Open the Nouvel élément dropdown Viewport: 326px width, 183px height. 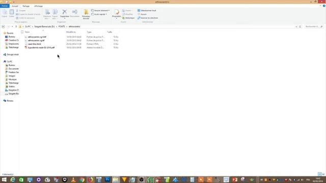coord(100,10)
